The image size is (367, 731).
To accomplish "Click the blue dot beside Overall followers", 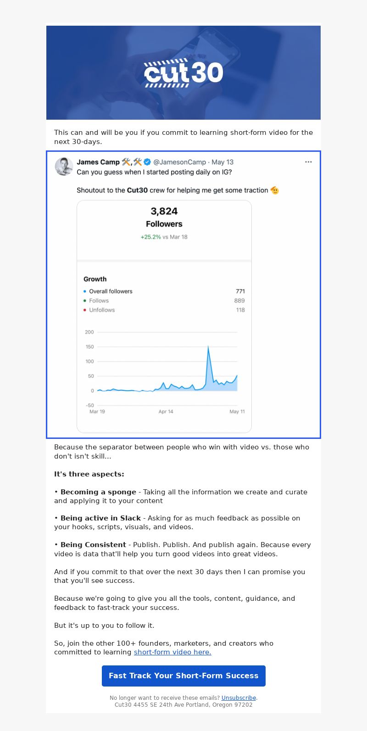I will (85, 291).
